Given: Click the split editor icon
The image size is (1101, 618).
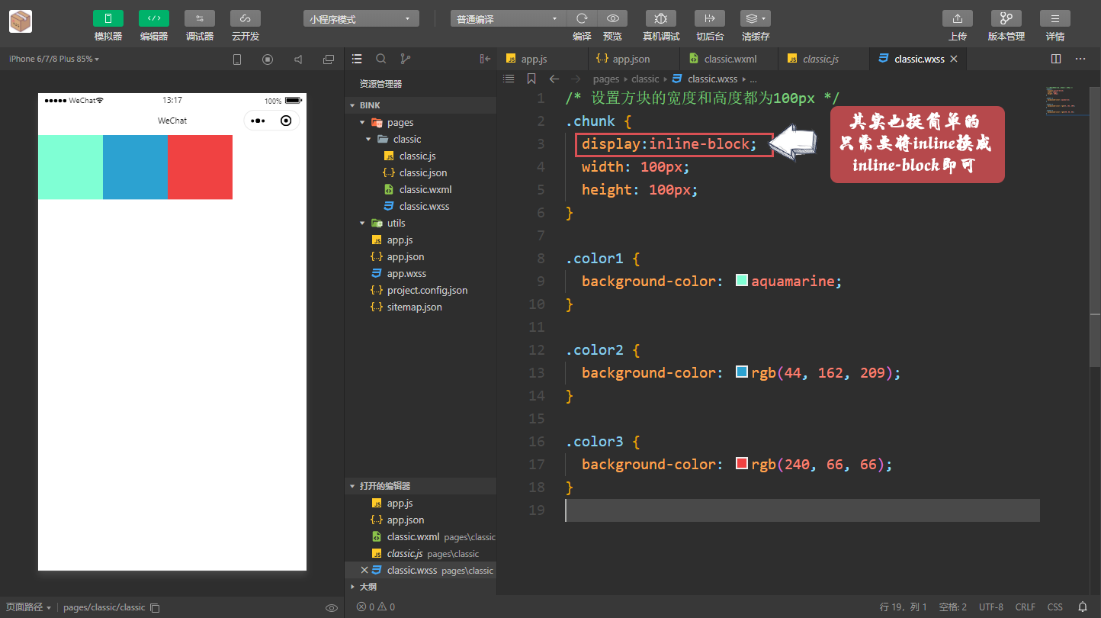Looking at the screenshot, I should tap(1056, 59).
